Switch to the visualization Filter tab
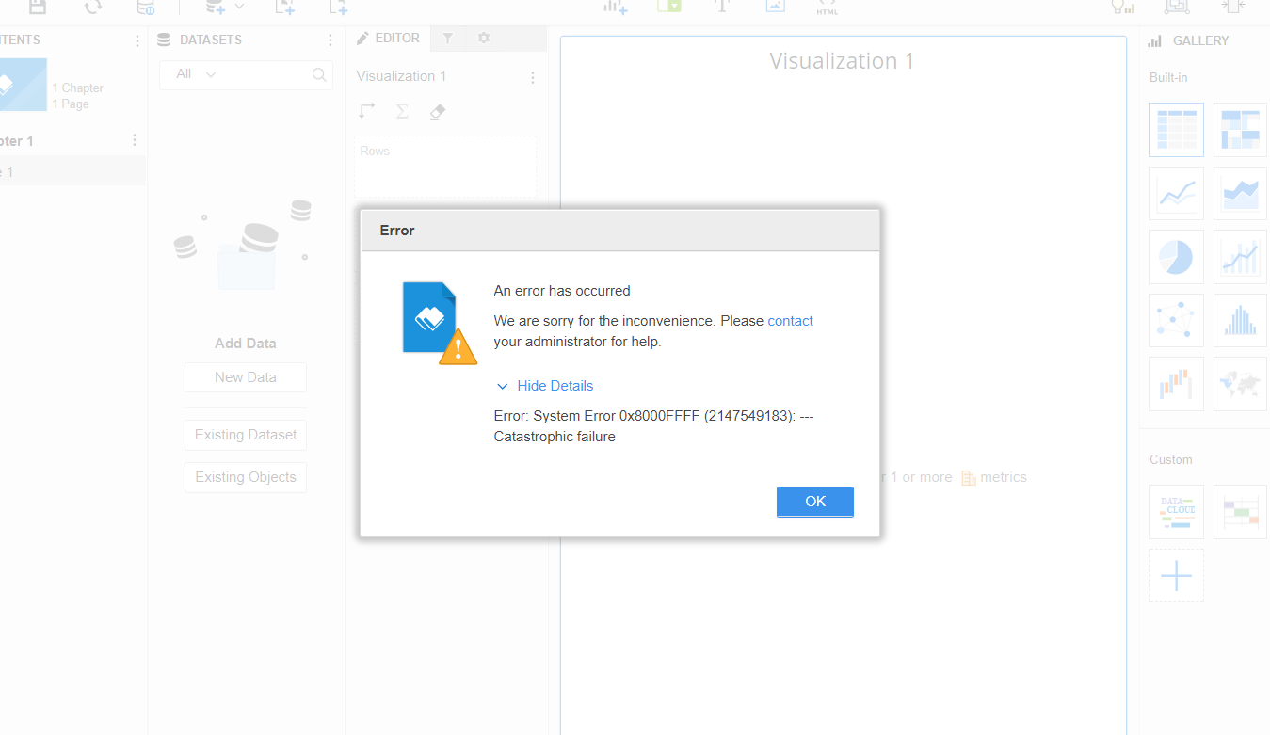Image resolution: width=1270 pixels, height=735 pixels. [x=448, y=38]
